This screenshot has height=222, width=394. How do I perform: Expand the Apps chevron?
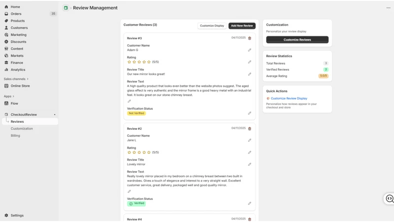(13, 96)
